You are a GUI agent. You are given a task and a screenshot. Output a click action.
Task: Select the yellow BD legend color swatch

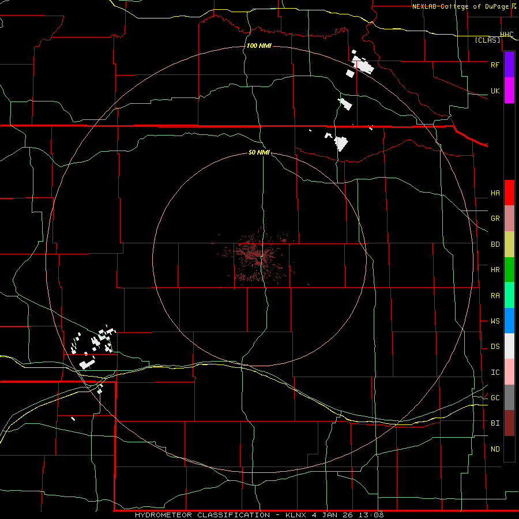click(x=509, y=244)
